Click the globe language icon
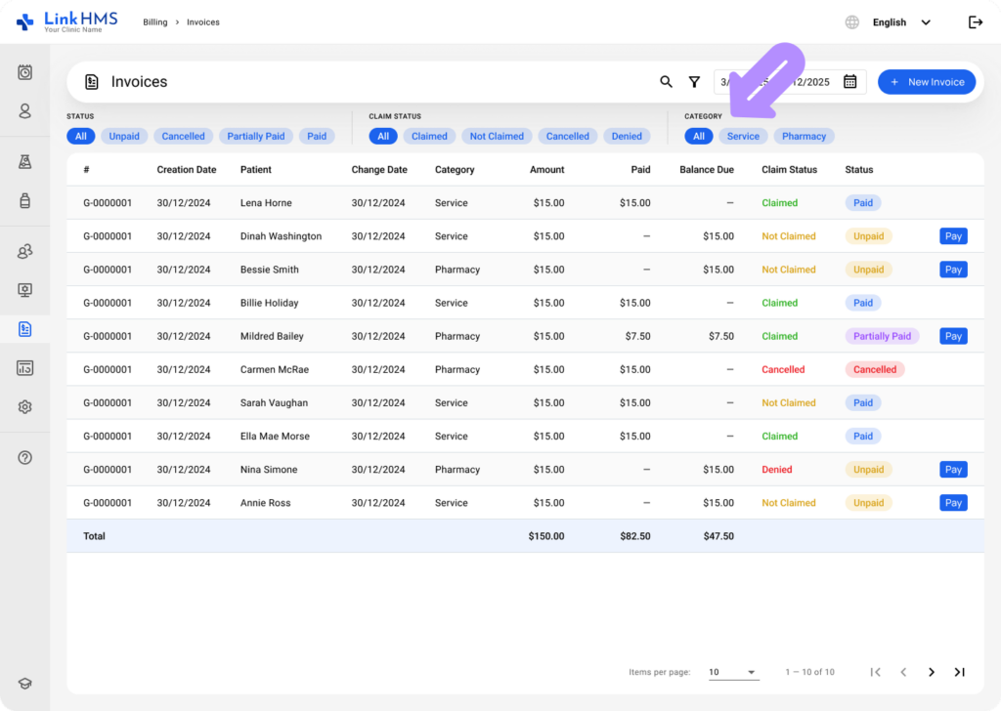The image size is (1001, 711). 852,22
